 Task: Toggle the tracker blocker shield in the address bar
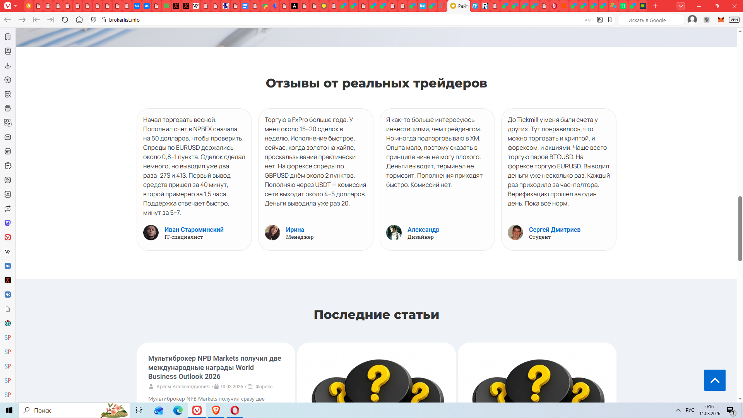point(94,20)
